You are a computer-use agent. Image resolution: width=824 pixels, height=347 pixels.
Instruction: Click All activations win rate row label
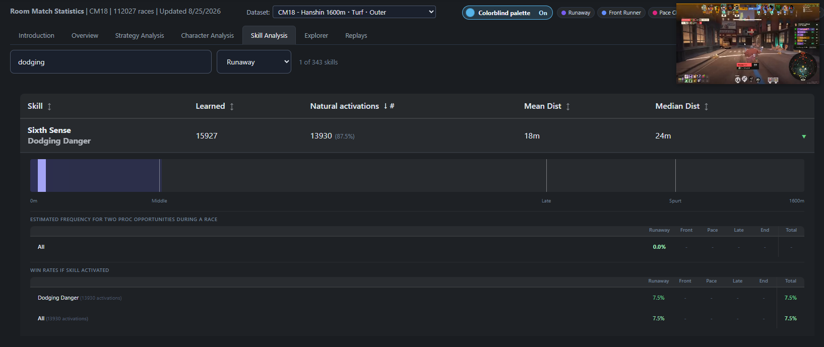pyautogui.click(x=62, y=319)
